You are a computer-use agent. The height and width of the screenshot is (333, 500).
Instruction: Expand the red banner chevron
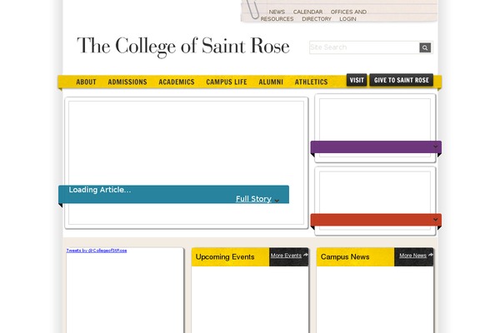click(436, 220)
